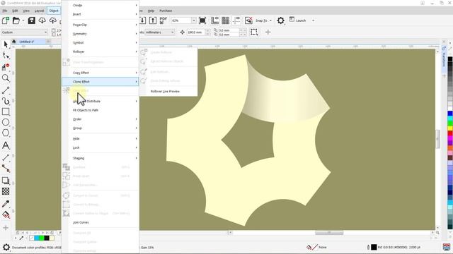Screen dimensions: 453x254
Task: Pick the cyan document palette swatch
Action: point(37,238)
